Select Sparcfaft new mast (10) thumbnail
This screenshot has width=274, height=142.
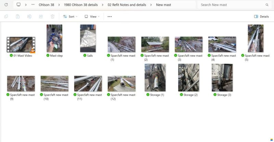(x=54, y=83)
